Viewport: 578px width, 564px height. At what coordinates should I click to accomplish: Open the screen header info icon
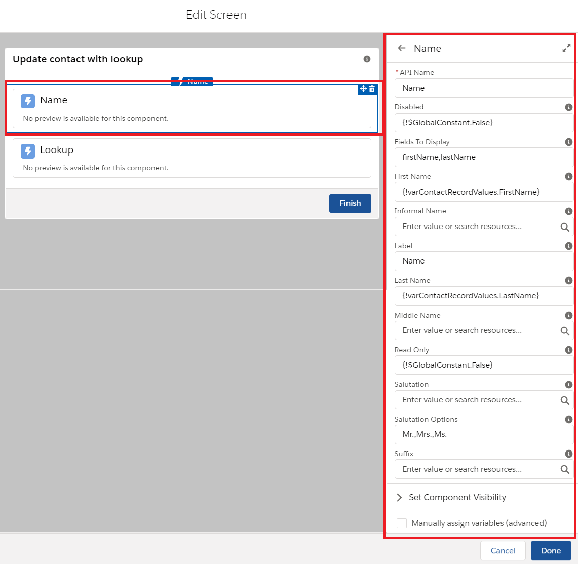(367, 59)
